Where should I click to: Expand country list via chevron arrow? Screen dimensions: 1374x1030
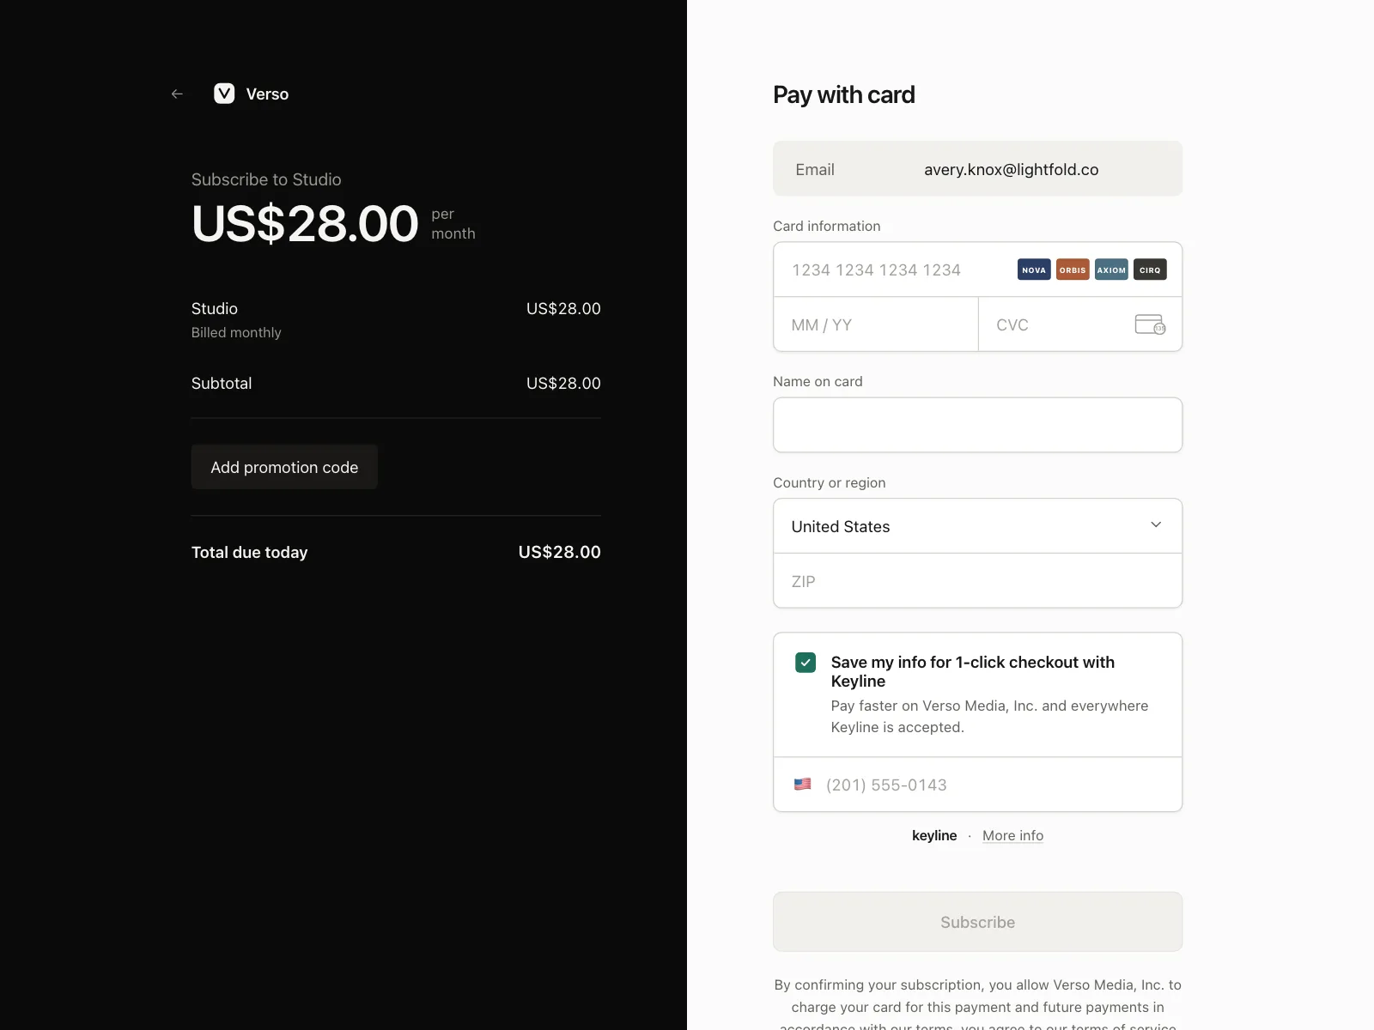[x=1156, y=524]
